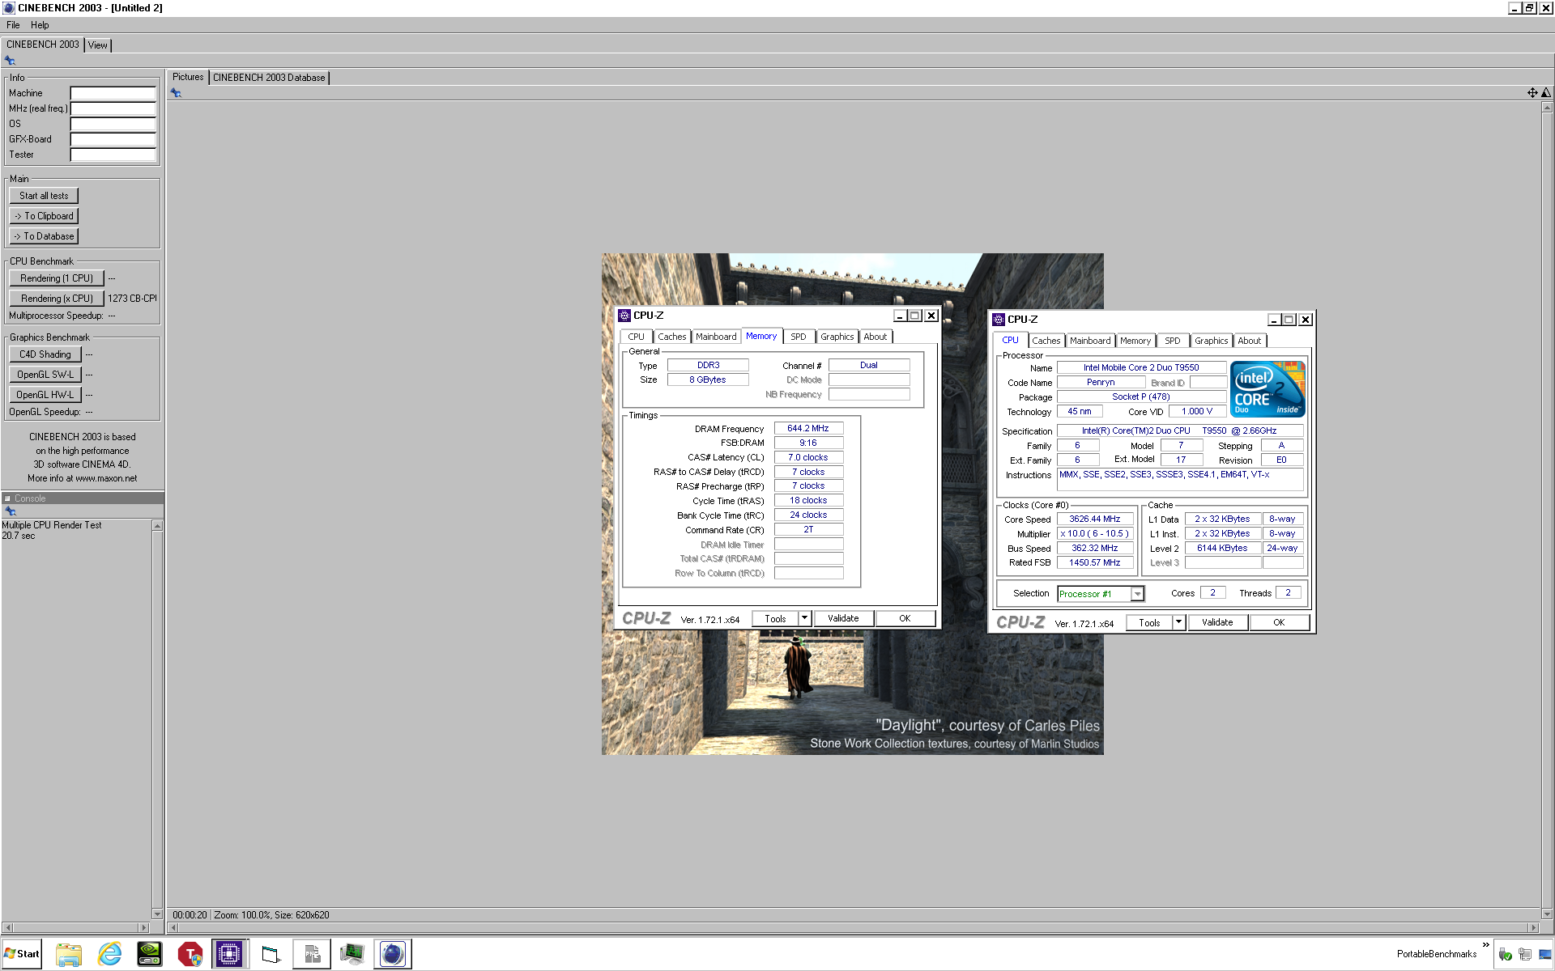This screenshot has height=971, width=1555.
Task: Click the Intel Core 2 Duo logo
Action: 1267,389
